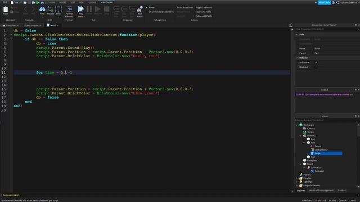Collapse the if-block fold on line 3
The width and height of the screenshot is (360, 202).
pyautogui.click(x=11, y=39)
